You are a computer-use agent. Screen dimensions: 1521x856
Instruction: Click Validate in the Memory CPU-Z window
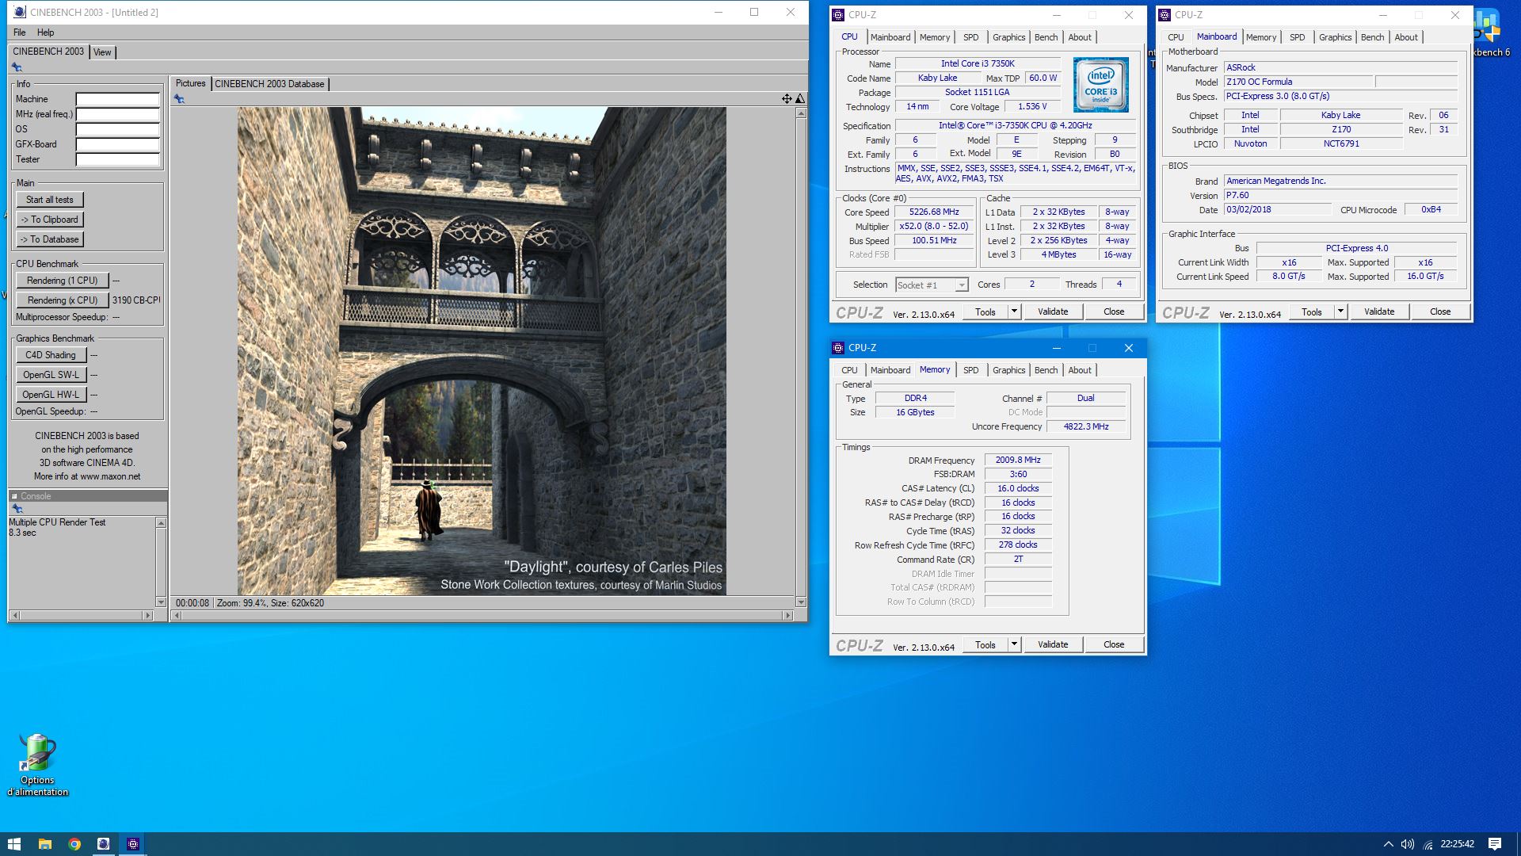coord(1053,644)
